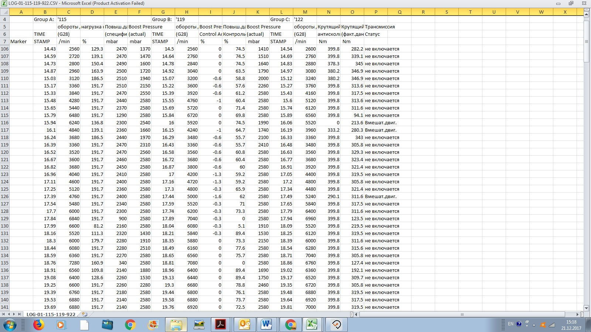591x332 pixels.
Task: Select column A header
Action: pos(21,12)
